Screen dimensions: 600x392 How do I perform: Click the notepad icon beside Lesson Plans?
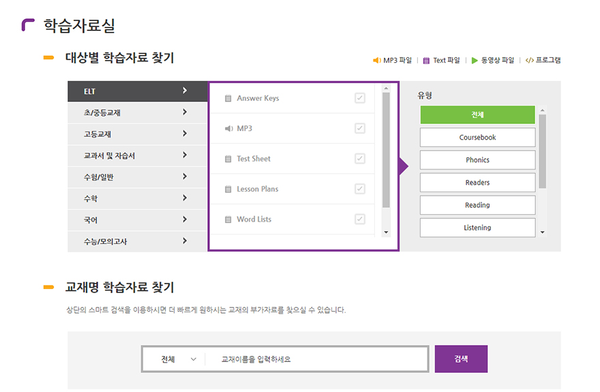[x=228, y=189]
